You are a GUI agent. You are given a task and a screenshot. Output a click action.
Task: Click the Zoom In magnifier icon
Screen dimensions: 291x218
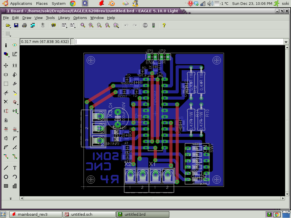91,25
